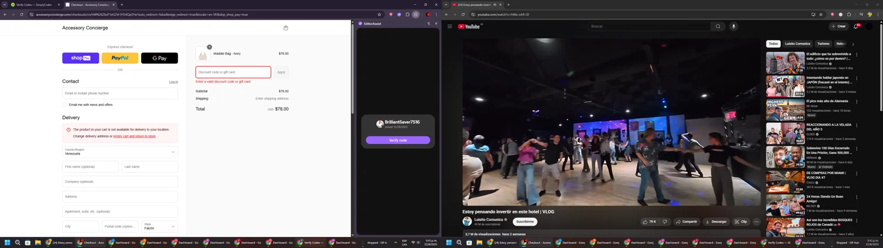Choose Google Pay express checkout

(160, 58)
